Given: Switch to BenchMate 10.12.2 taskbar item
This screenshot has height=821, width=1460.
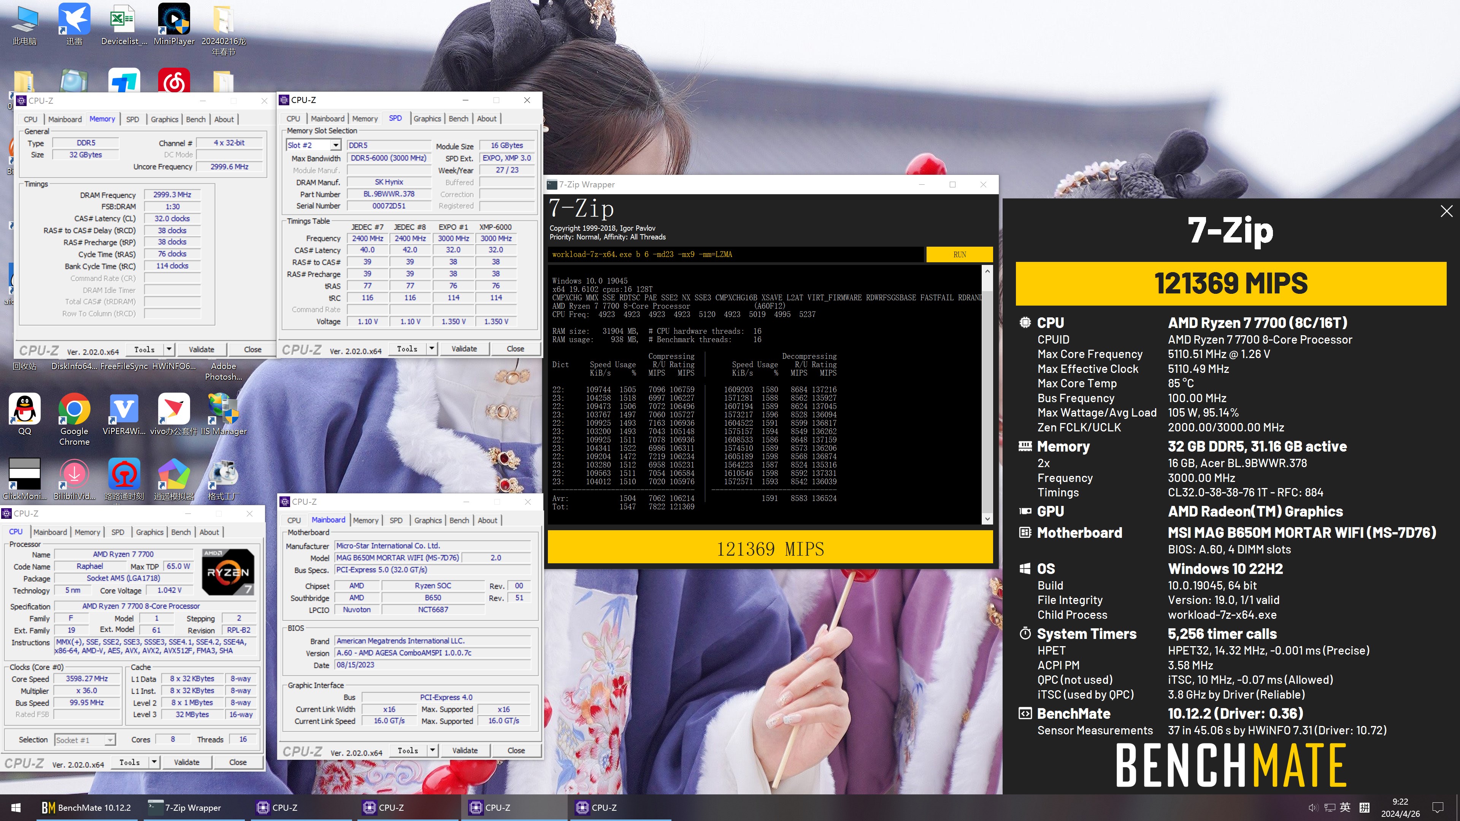Looking at the screenshot, I should (x=86, y=807).
